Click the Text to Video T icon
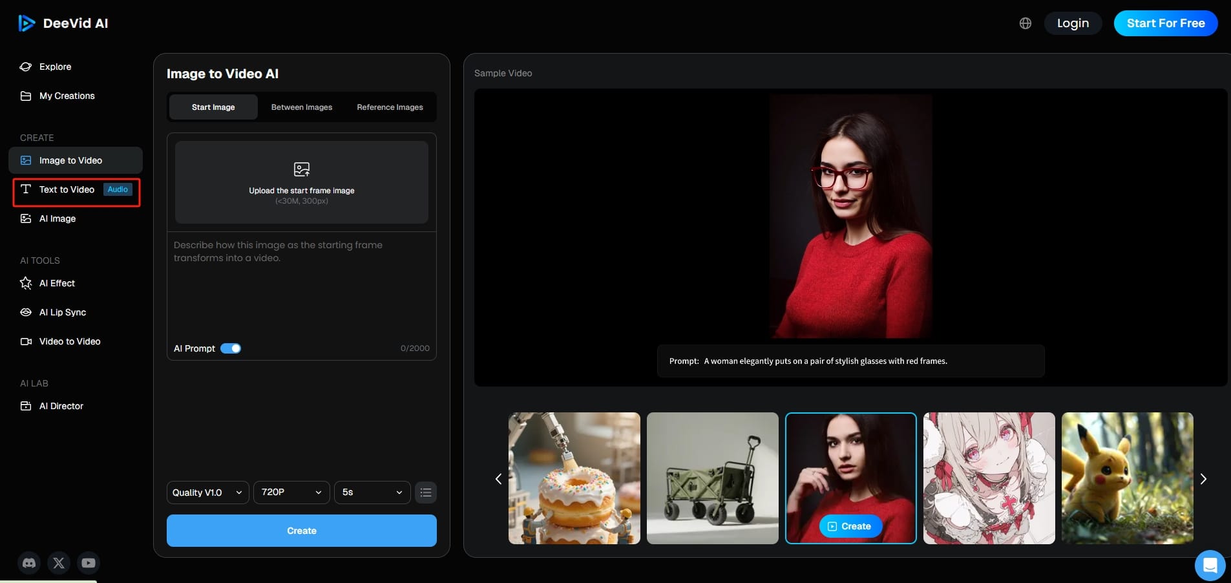Image resolution: width=1231 pixels, height=583 pixels. pos(26,189)
